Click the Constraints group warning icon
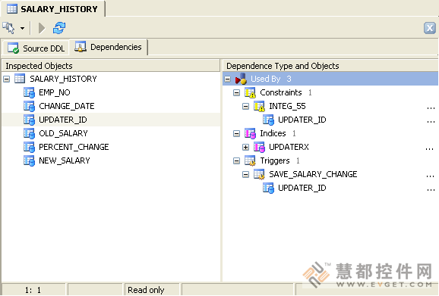Image resolution: width=439 pixels, height=296 pixels. (250, 92)
